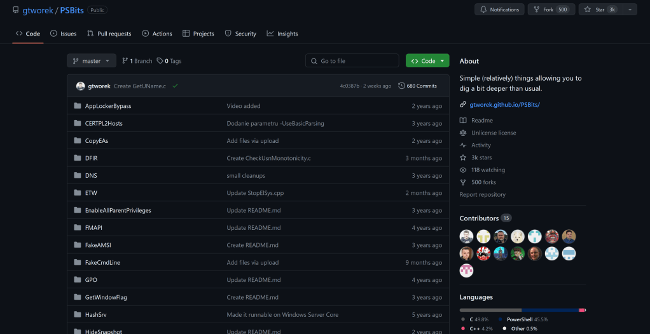Screen dimensions: 650x334
Task: Click the GetWindowFlag folder icon
Action: (77, 297)
